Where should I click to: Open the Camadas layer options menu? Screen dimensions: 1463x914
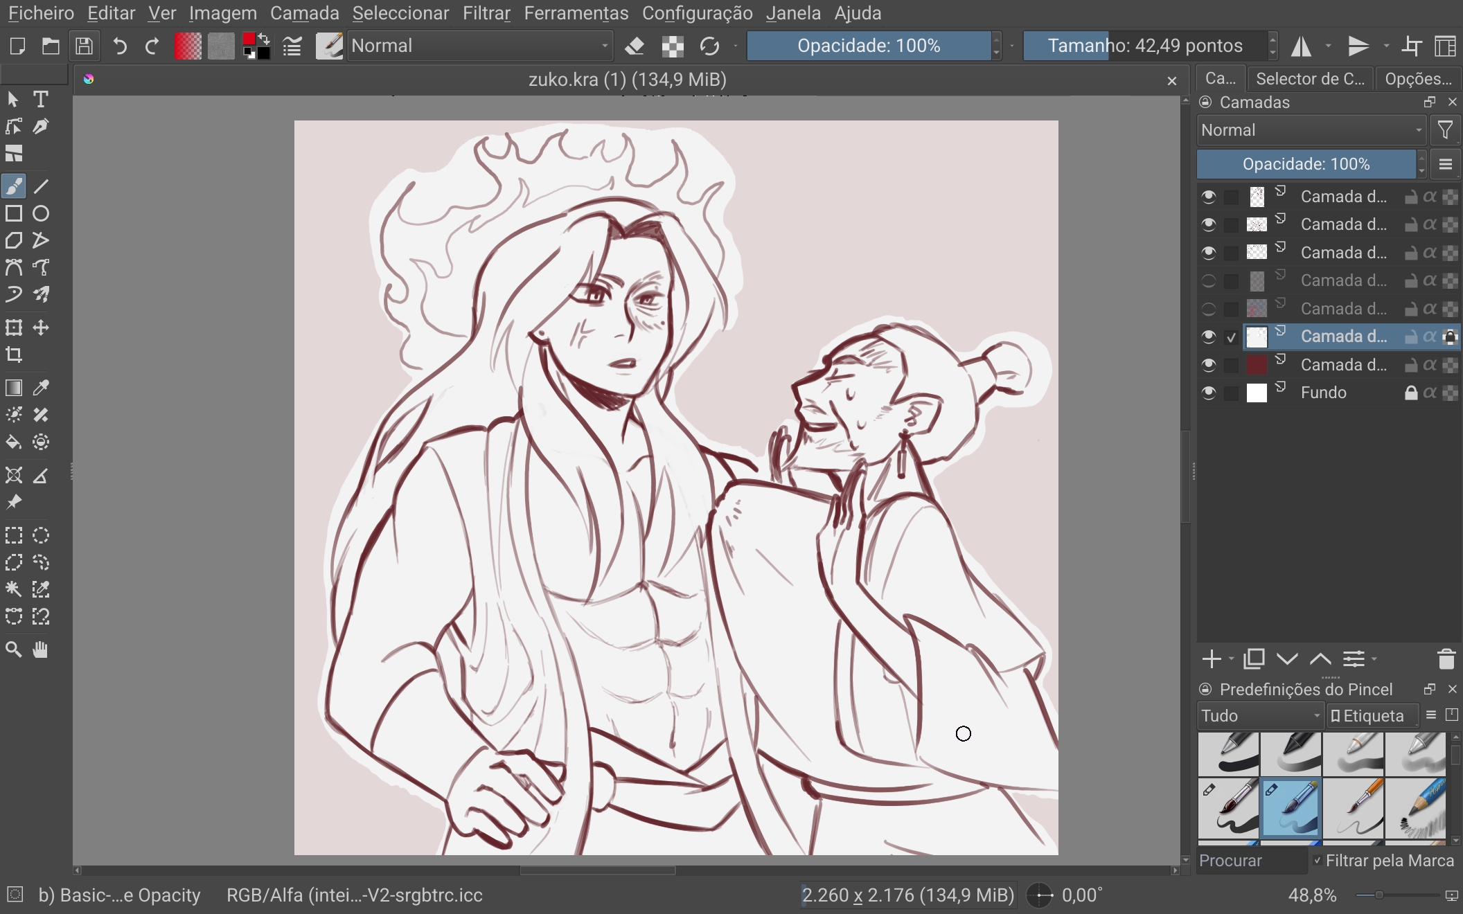(x=1446, y=164)
